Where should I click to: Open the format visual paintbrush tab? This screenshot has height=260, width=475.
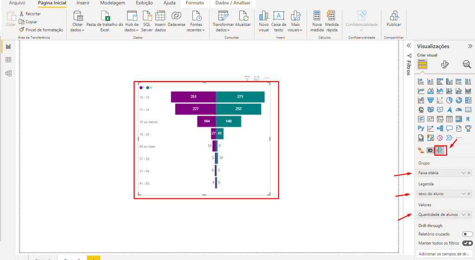(x=444, y=65)
